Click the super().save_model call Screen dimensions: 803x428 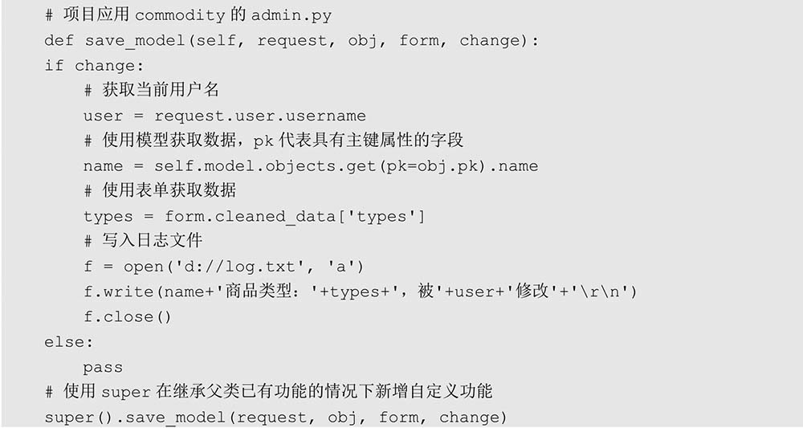[x=275, y=418]
